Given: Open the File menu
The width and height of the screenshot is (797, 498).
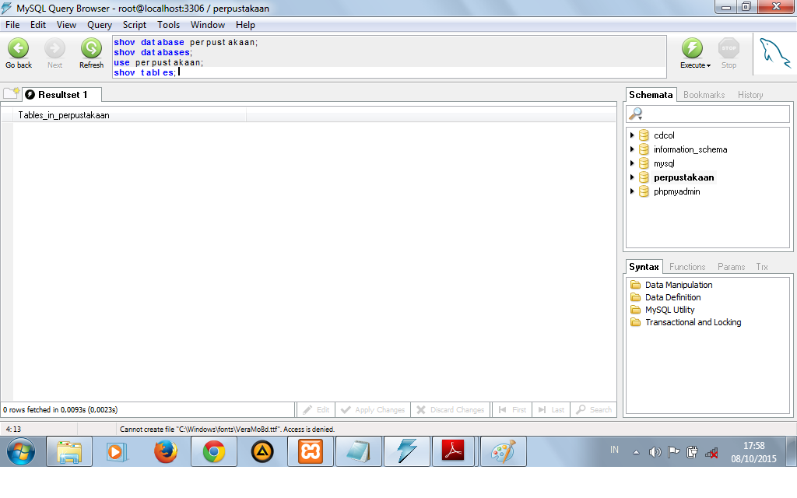Looking at the screenshot, I should point(12,25).
